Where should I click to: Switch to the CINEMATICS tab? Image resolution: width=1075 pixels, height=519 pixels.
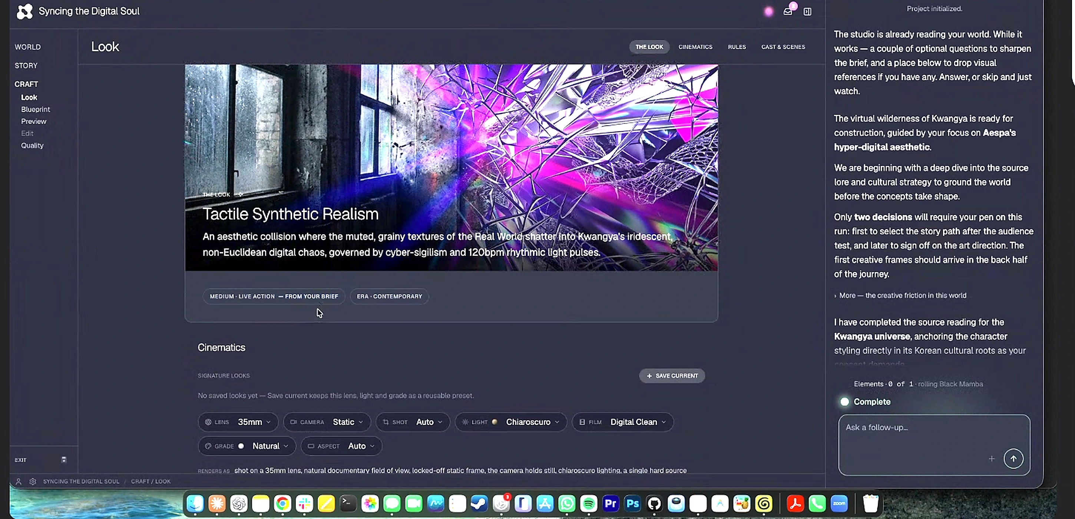tap(695, 47)
